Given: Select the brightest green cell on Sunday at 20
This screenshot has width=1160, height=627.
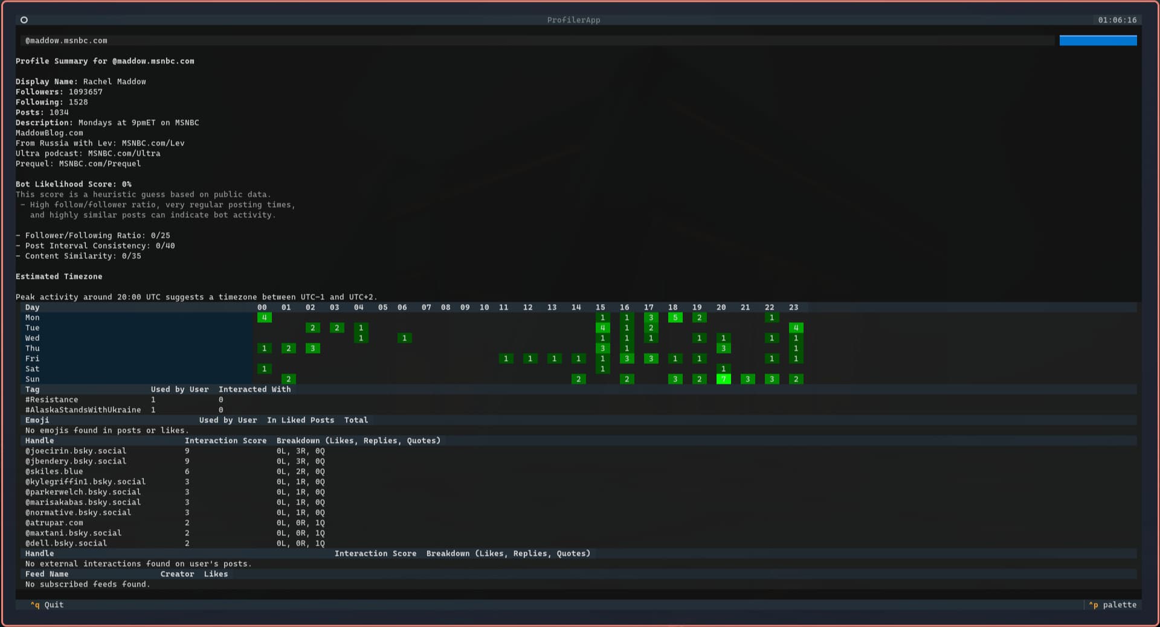Looking at the screenshot, I should (723, 379).
